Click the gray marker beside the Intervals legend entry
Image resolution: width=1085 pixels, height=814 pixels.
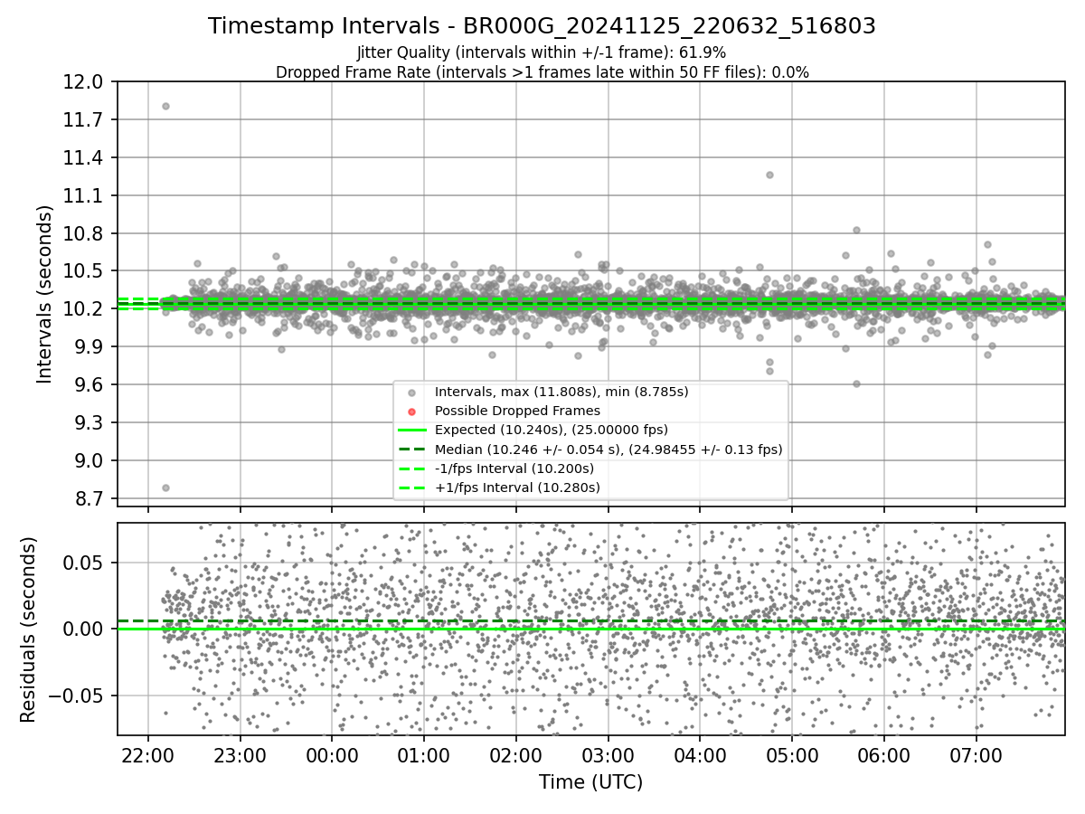[412, 393]
